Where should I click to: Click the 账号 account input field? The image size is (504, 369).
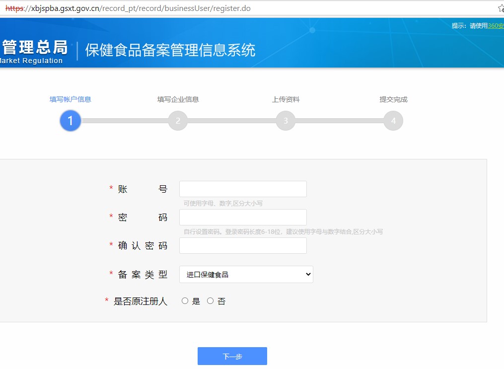tap(242, 189)
